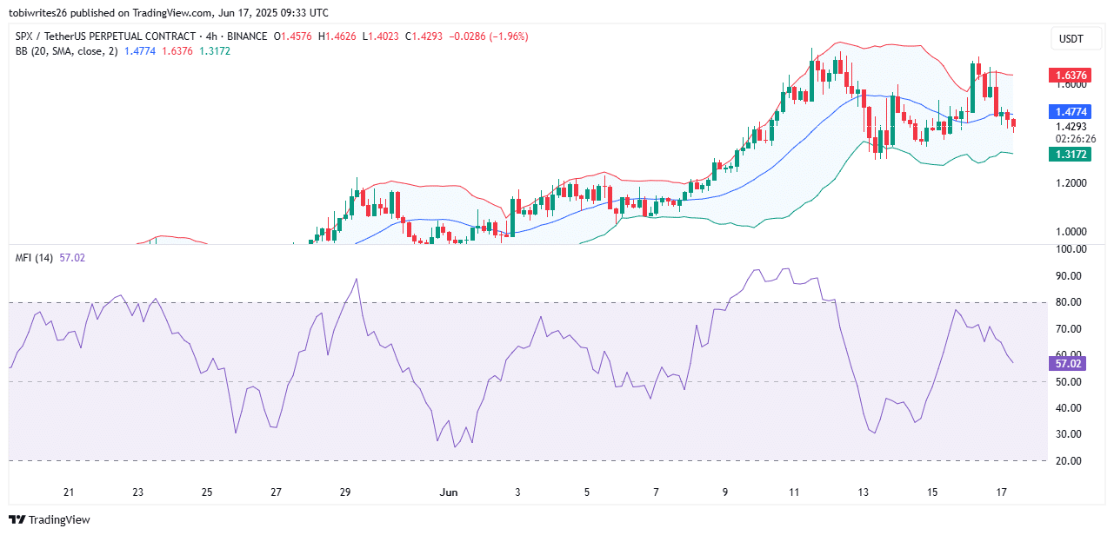
Task: Click the tobiwrites26 author name in header
Action: [x=42, y=13]
